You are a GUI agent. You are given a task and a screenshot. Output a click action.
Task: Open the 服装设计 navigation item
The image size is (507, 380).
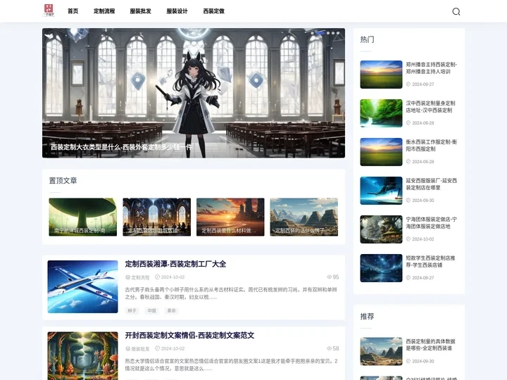177,11
